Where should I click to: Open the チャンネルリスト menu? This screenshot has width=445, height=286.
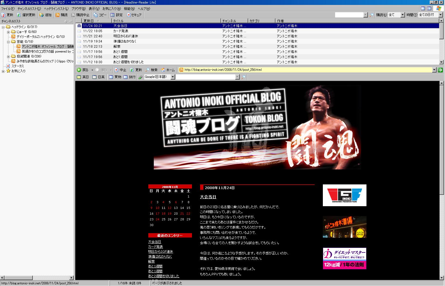29,9
